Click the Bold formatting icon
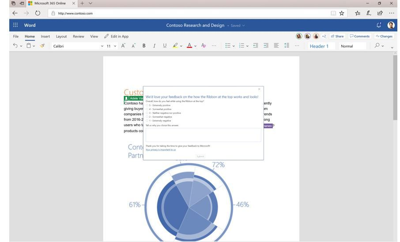This screenshot has height=242, width=400. 144,46
